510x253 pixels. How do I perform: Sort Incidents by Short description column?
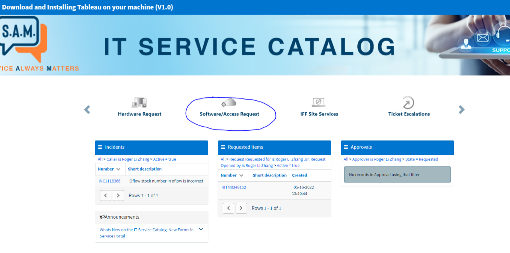tap(145, 169)
